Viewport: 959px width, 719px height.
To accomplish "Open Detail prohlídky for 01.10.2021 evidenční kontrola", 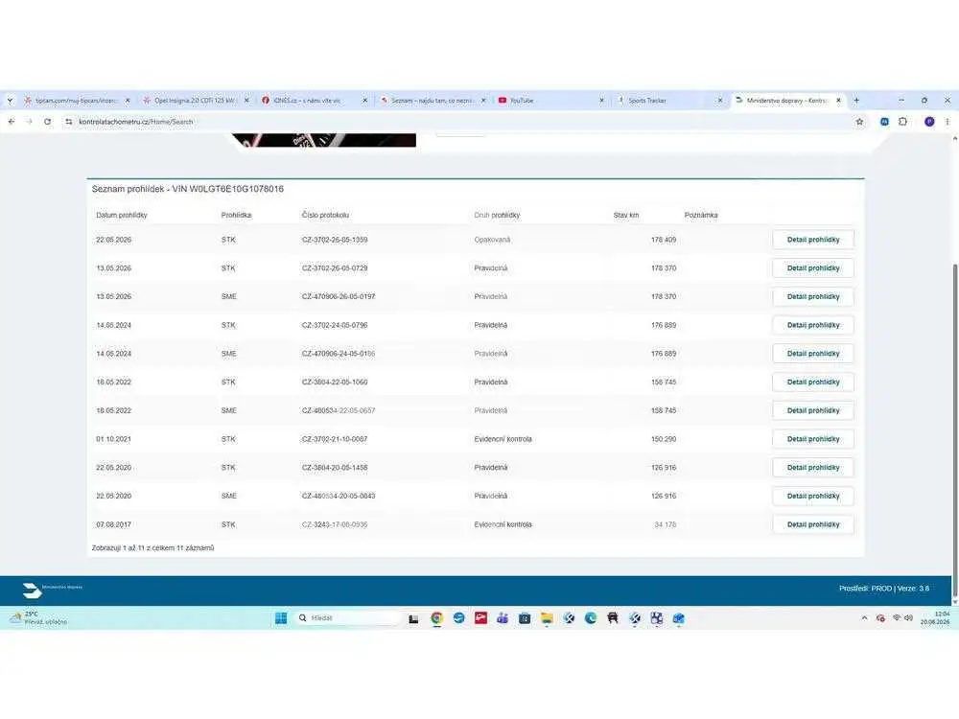I will 813,439.
